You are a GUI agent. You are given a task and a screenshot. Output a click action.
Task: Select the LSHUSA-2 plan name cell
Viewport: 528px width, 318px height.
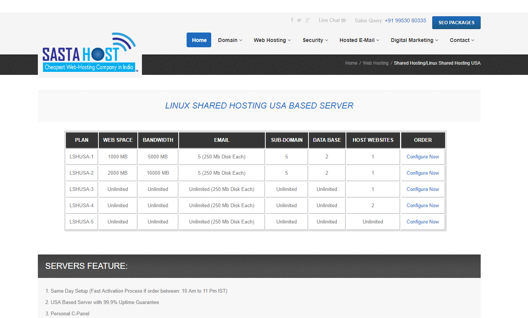click(82, 173)
